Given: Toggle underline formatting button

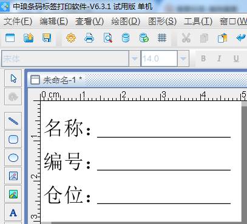Looking at the screenshot, I should click(x=236, y=58).
